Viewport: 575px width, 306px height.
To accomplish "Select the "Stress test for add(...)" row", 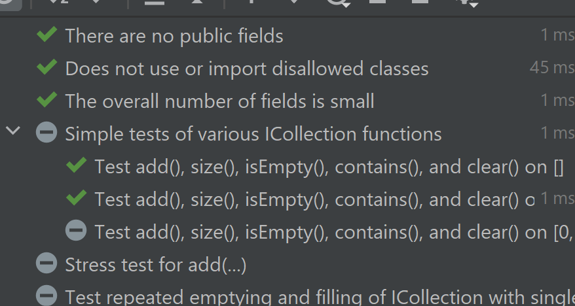I will point(155,265).
